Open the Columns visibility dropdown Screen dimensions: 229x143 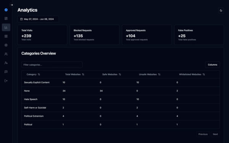[x=213, y=65]
